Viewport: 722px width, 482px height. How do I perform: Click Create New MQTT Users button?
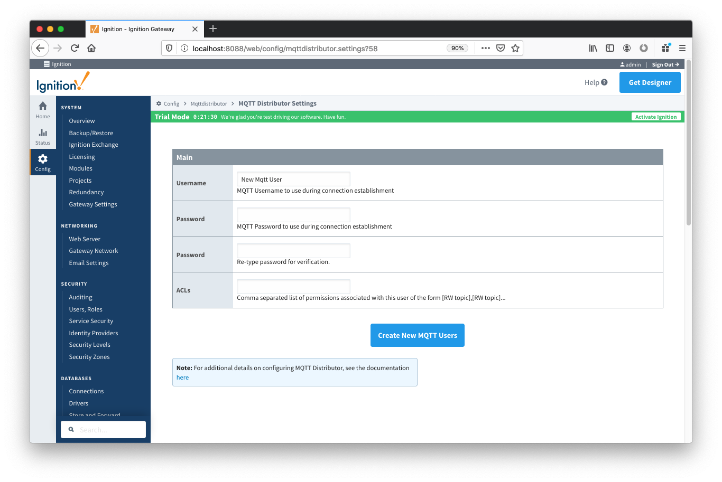coord(418,335)
